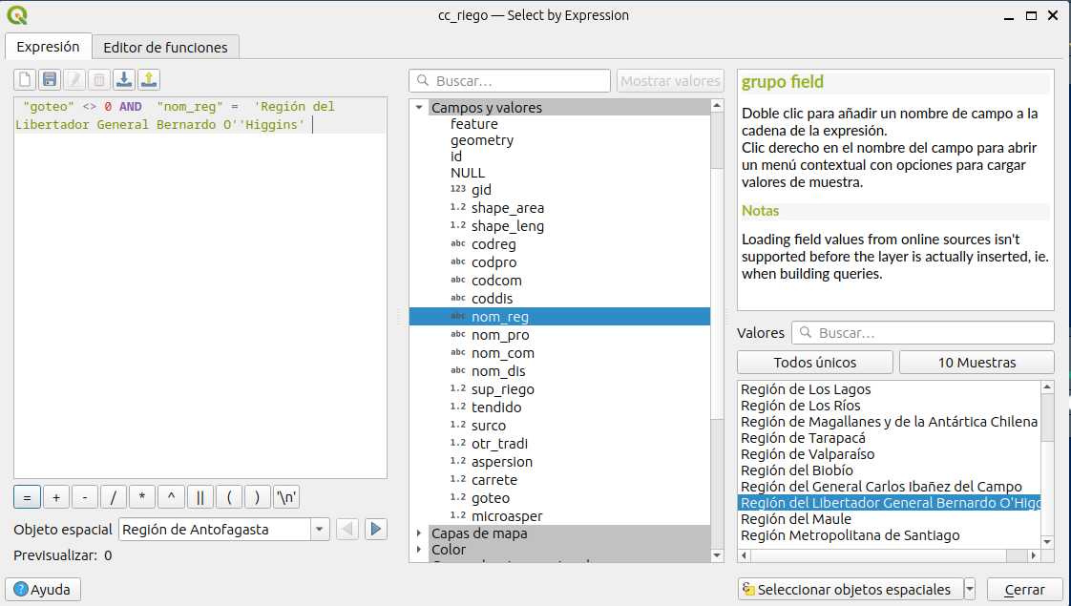Insert the newline '\n' operator
1071x606 pixels.
286,497
